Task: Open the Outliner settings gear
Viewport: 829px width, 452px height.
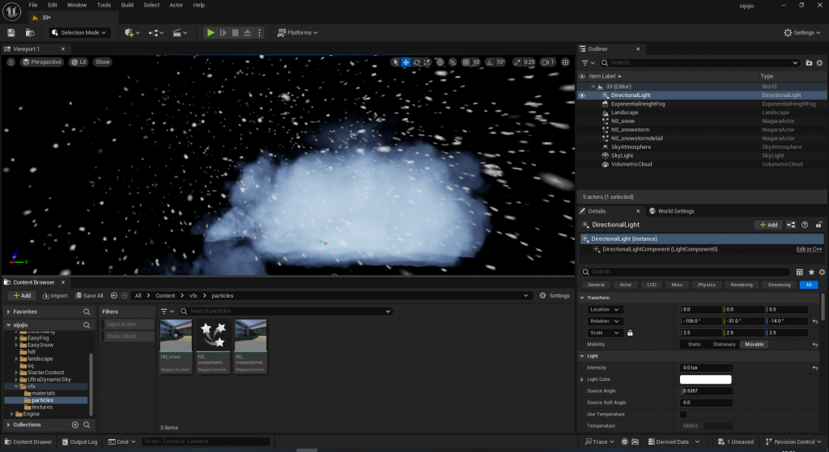Action: pos(820,62)
